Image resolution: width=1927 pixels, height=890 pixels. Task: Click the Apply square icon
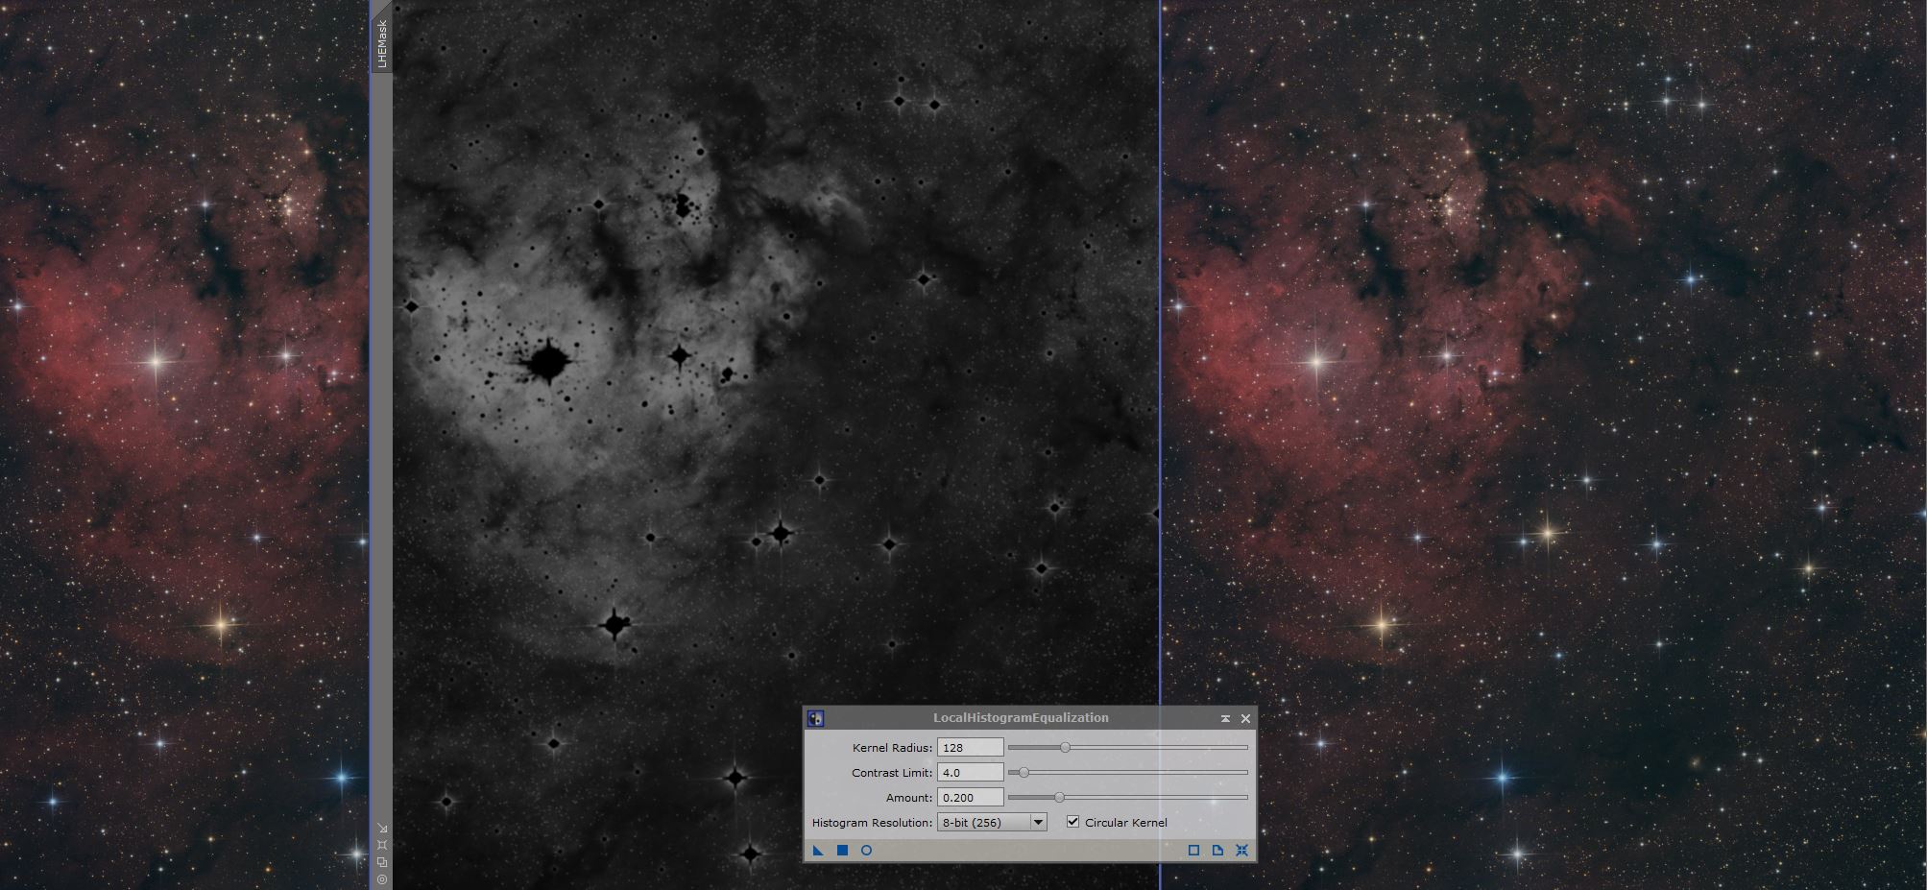click(842, 851)
